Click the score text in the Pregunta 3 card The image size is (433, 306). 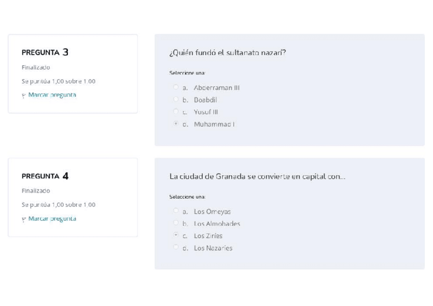click(58, 81)
